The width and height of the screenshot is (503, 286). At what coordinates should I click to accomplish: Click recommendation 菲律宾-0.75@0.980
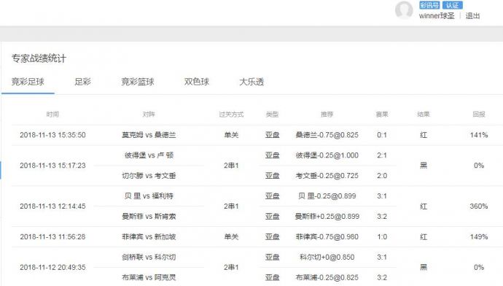[x=327, y=237]
